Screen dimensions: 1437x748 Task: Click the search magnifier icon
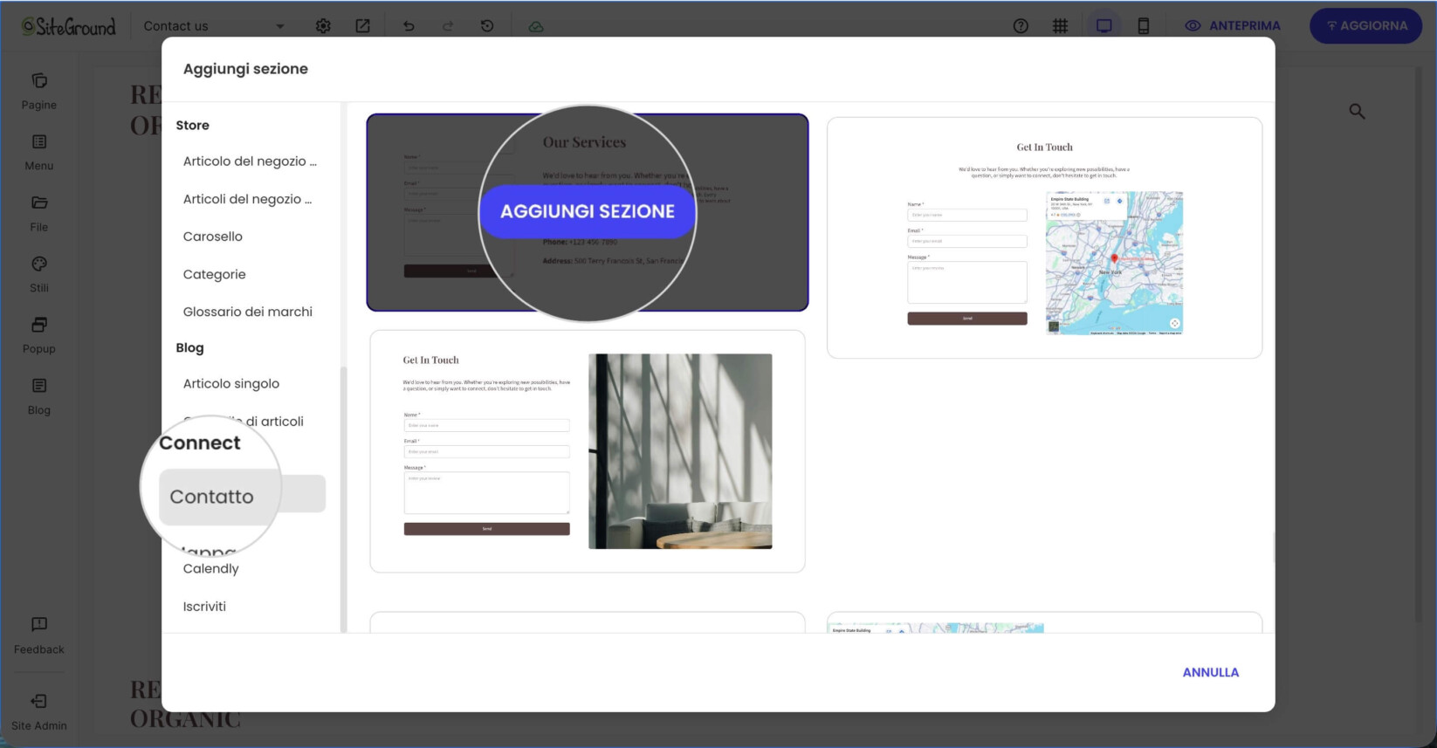pos(1357,111)
